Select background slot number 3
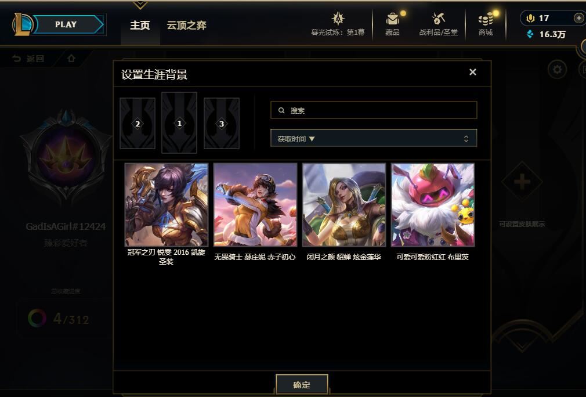 pos(222,124)
